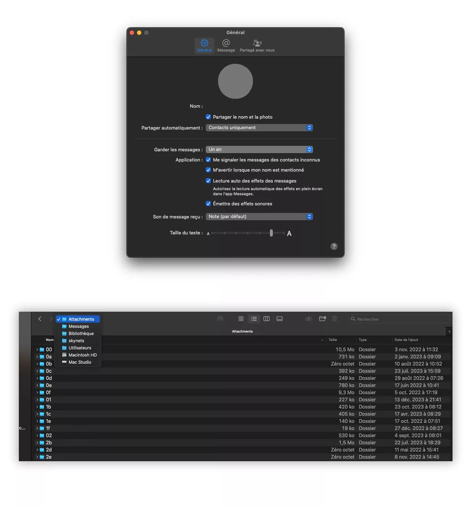Select the 1f folder icon

pos(42,428)
